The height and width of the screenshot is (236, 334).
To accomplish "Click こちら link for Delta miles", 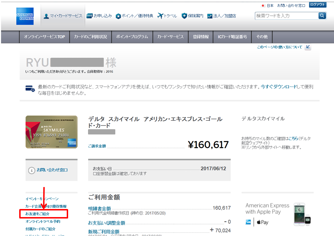I will coord(293,138).
